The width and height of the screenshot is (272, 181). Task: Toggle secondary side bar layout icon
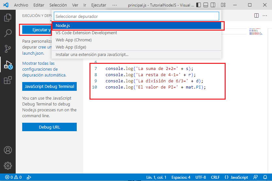tap(213, 5)
